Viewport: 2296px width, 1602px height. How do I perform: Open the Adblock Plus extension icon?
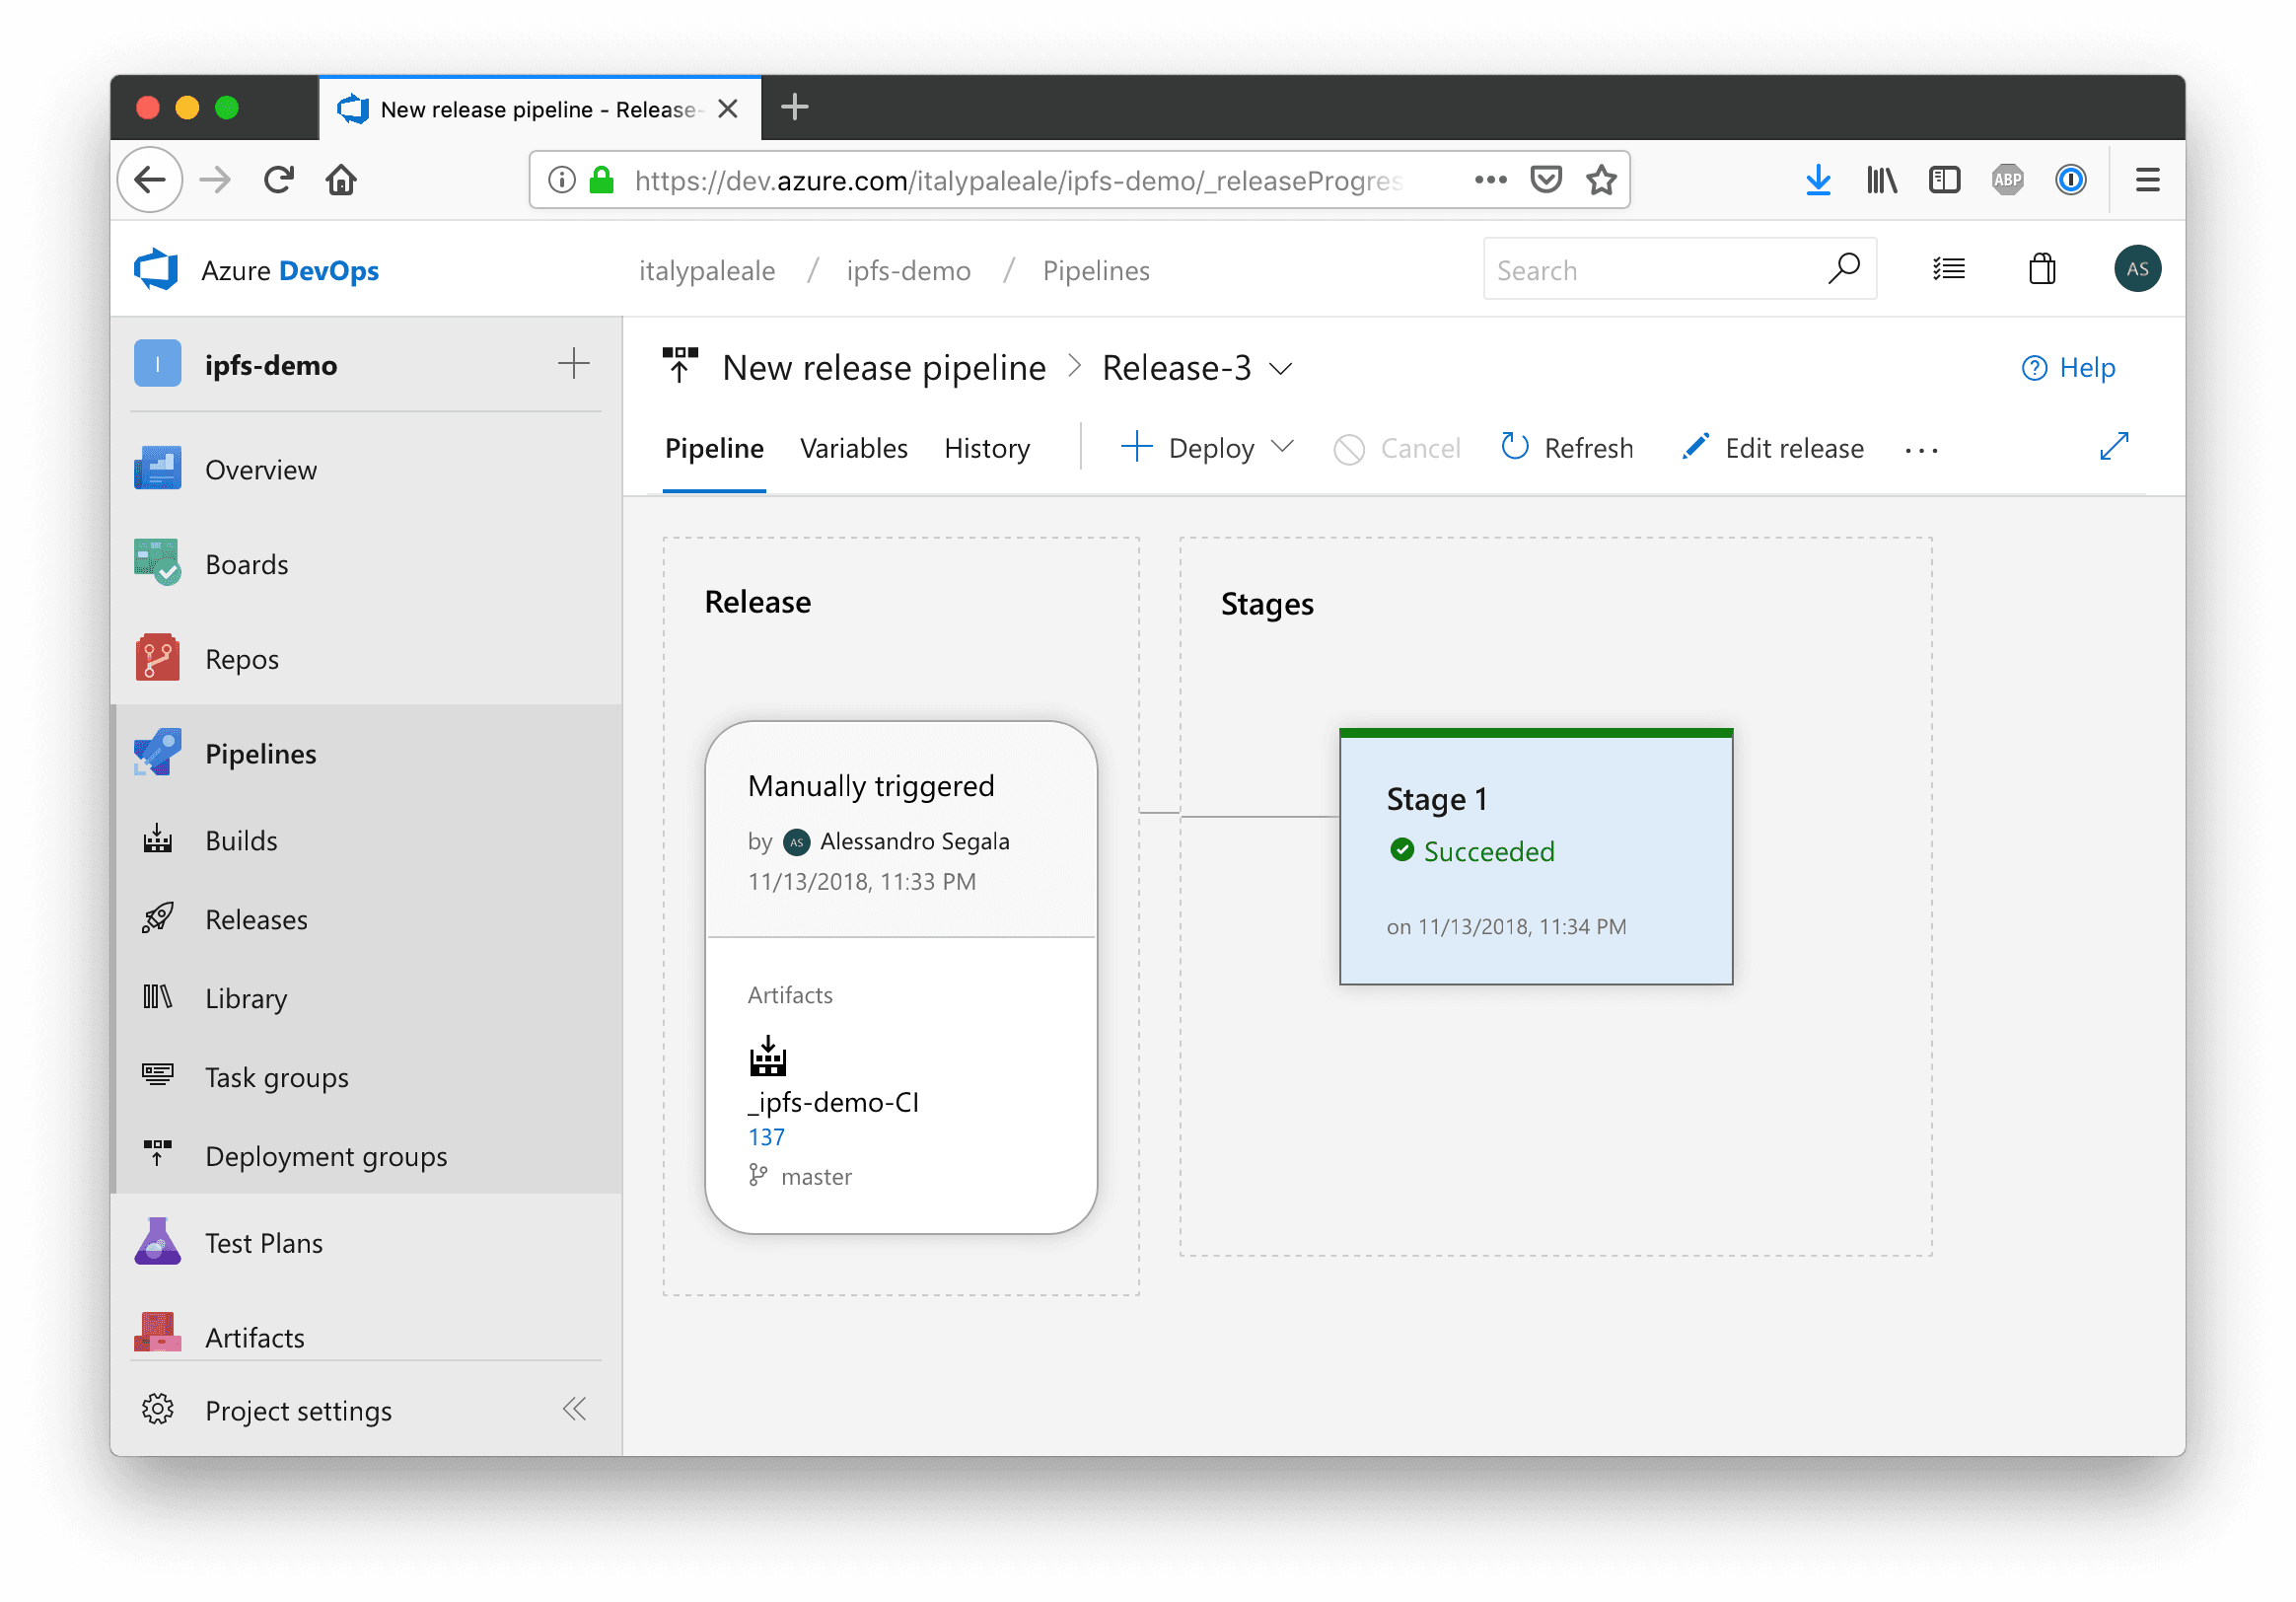click(x=2007, y=180)
